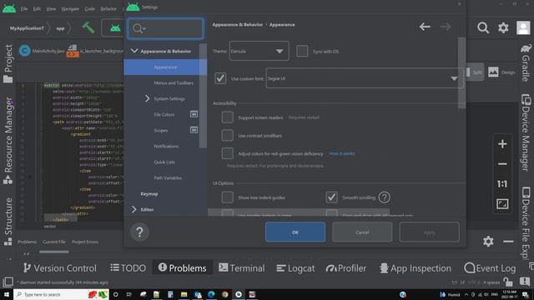Open the Profiler tab
The height and width of the screenshot is (300, 534).
pos(346,268)
